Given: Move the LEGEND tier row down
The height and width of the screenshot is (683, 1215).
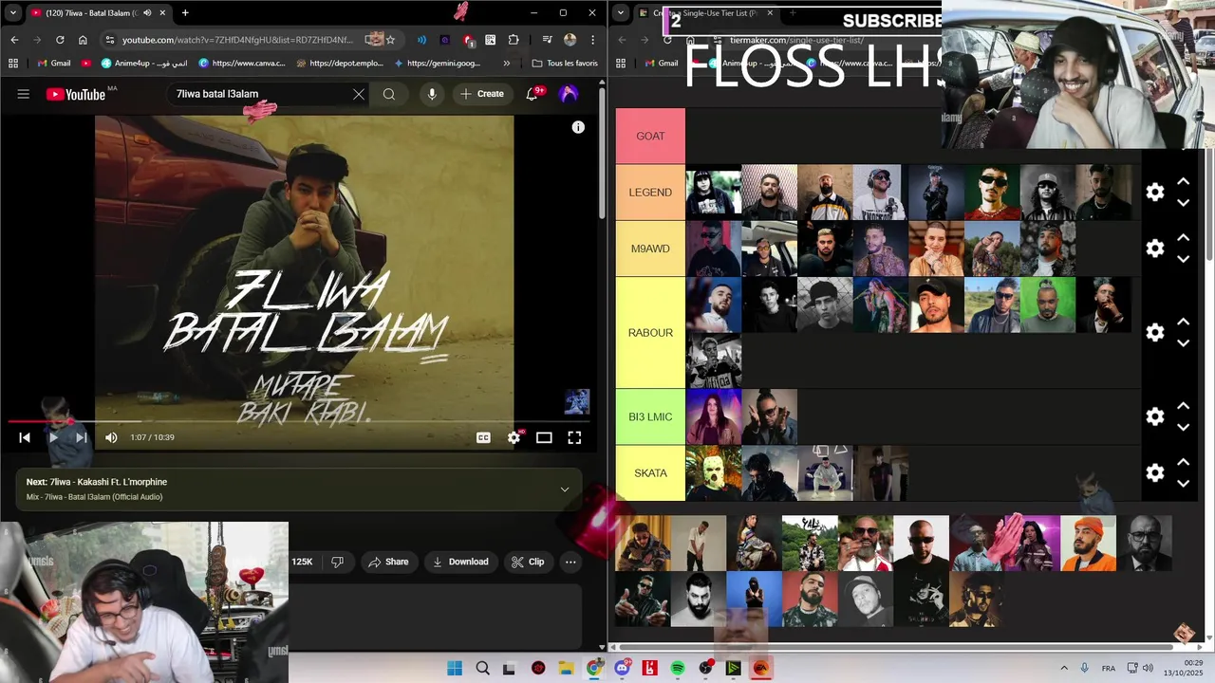Looking at the screenshot, I should coord(1184,203).
